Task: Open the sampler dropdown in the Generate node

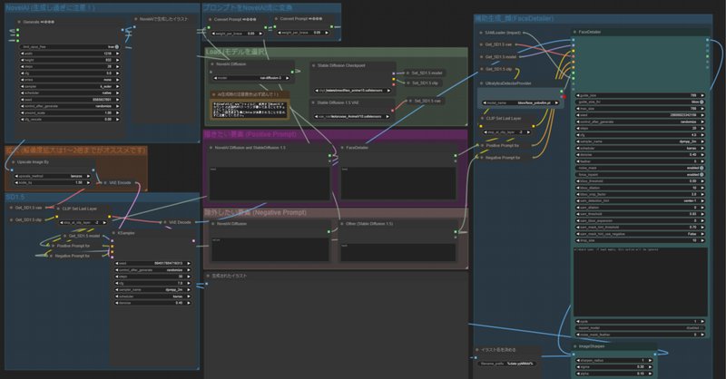Action: [70, 86]
